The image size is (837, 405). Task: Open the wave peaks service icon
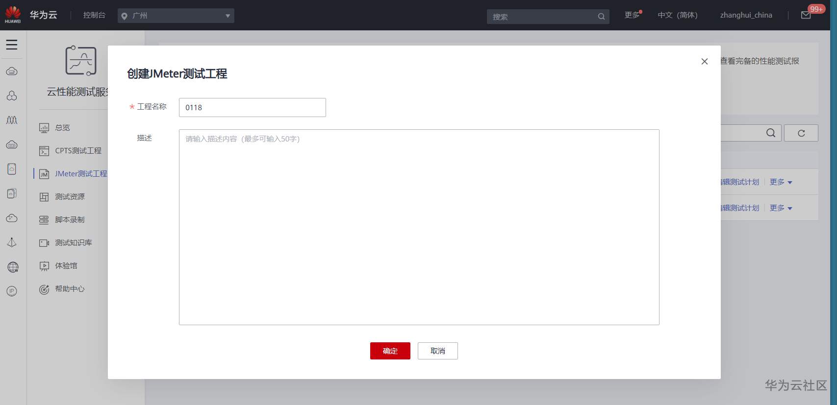(x=12, y=120)
